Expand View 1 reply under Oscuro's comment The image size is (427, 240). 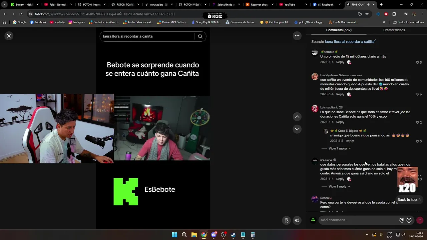coord(340,186)
